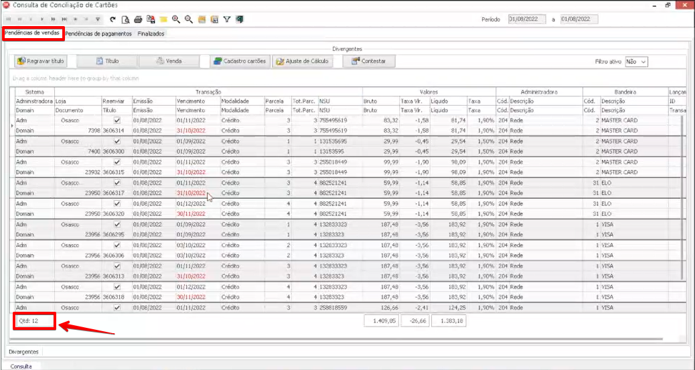Jump to the last record in navigator
695x370 pixels.
(x=64, y=19)
